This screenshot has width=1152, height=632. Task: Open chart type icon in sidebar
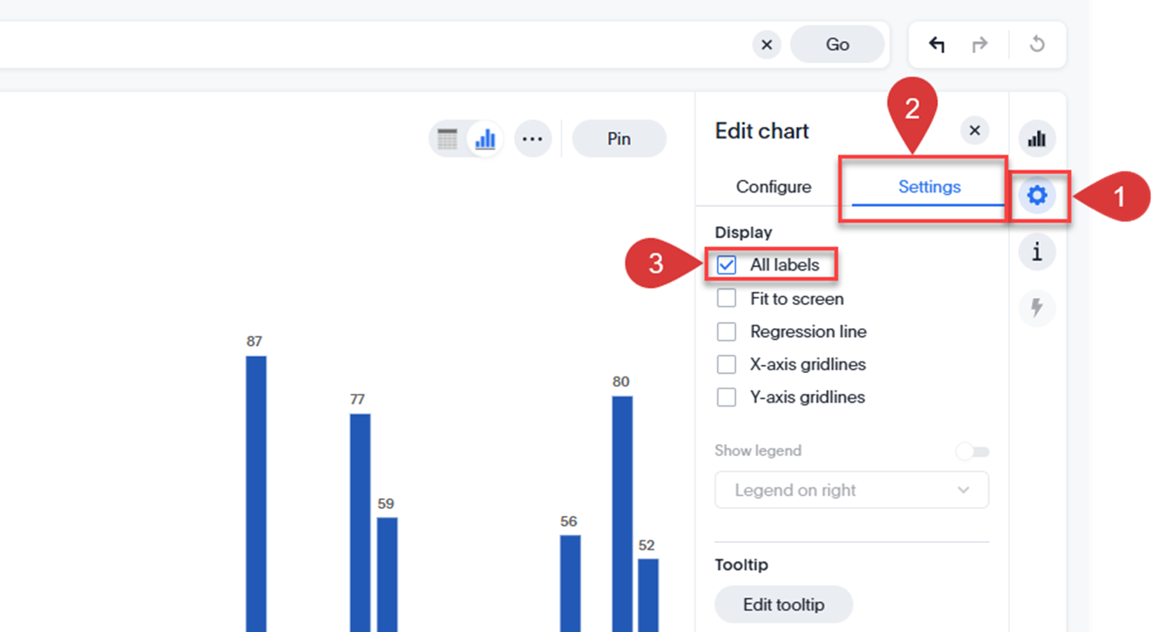(x=1037, y=139)
